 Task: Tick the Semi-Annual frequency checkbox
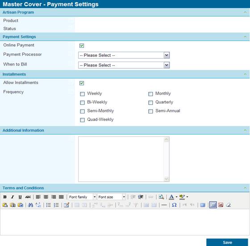[x=150, y=111]
